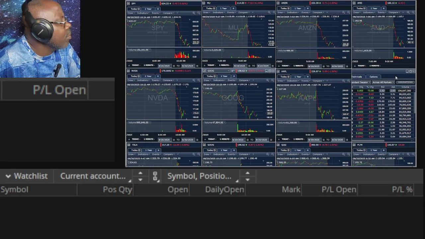
Task: Zoom in on the AMZN chart
Action: coord(344,13)
